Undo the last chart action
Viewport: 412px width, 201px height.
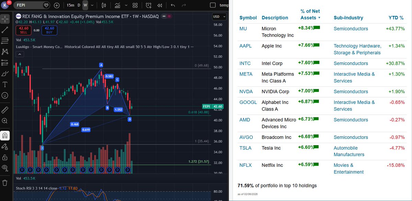[x=173, y=5]
